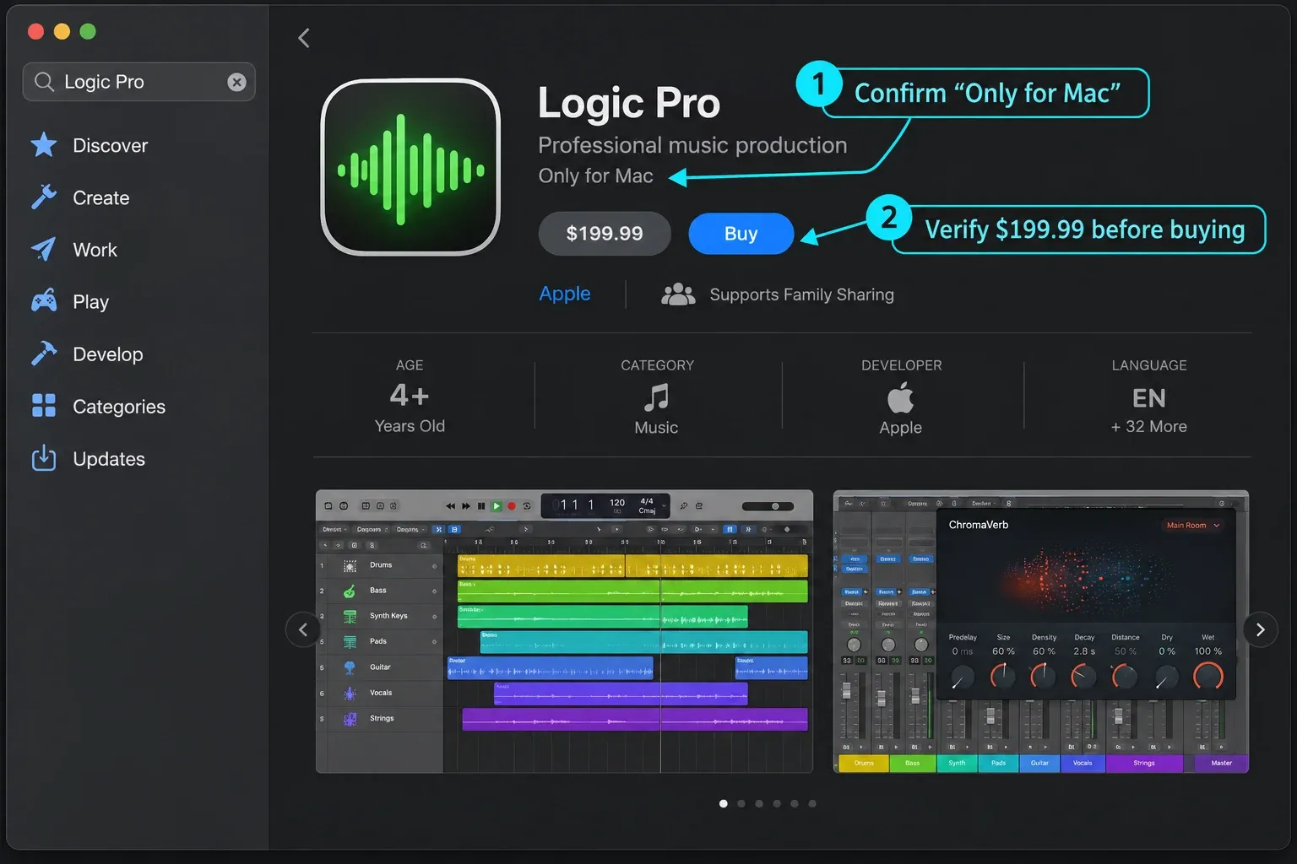Click the Work paper-plane icon

[x=44, y=249]
